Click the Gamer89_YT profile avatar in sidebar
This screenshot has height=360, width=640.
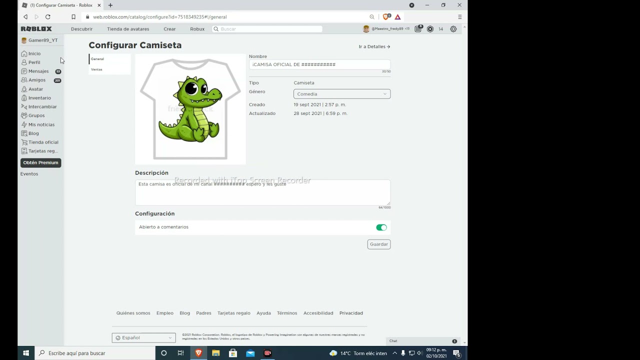pyautogui.click(x=24, y=40)
